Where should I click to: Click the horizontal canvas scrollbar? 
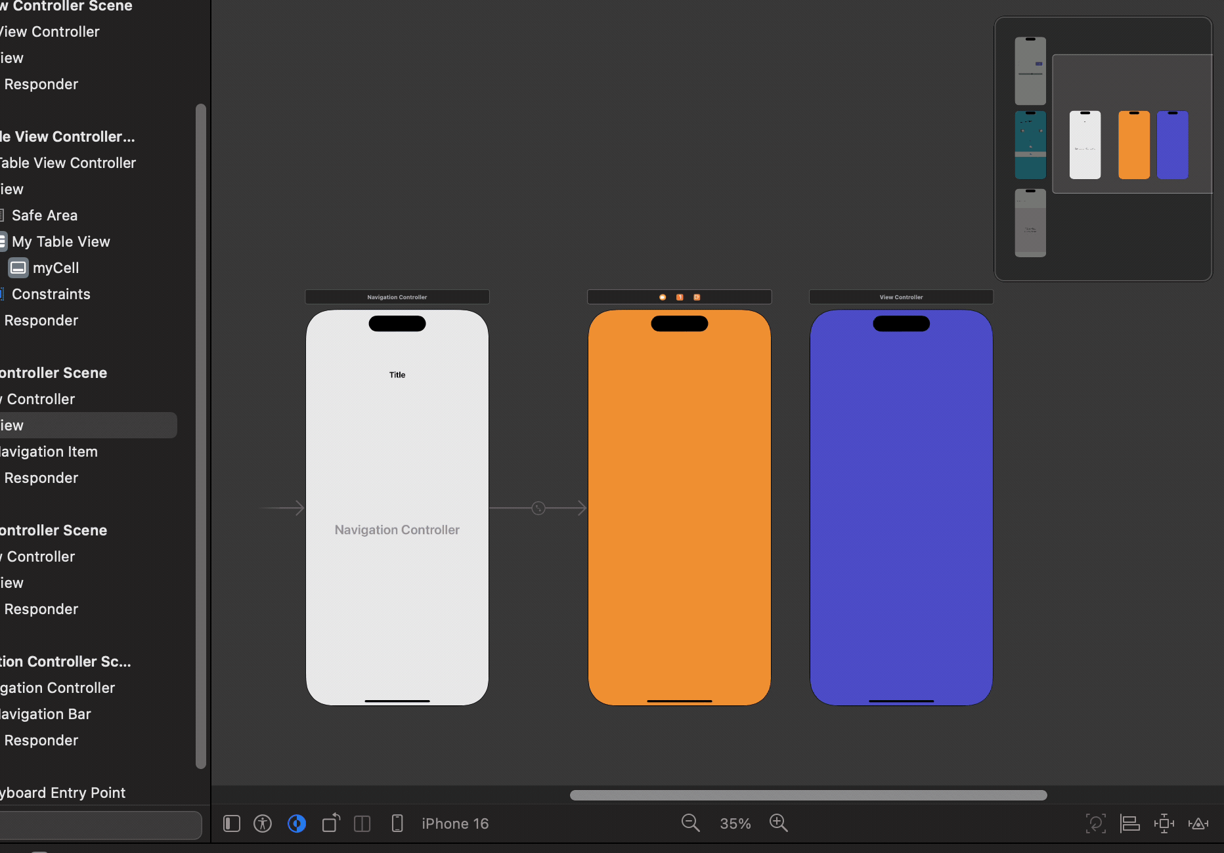(x=808, y=795)
